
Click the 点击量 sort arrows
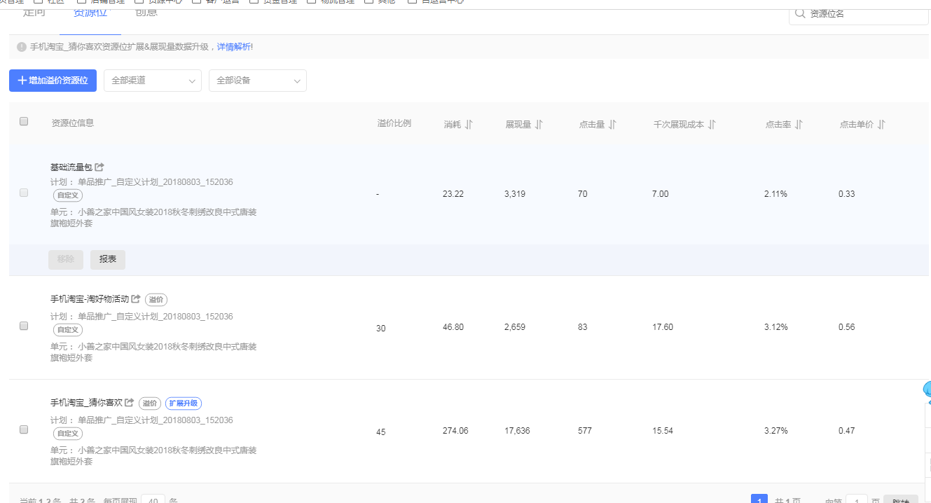612,125
